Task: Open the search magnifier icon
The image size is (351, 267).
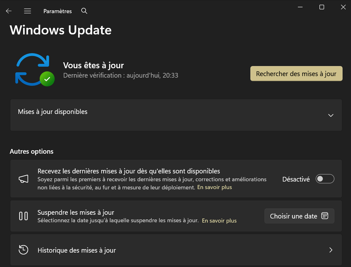Action: (x=84, y=11)
